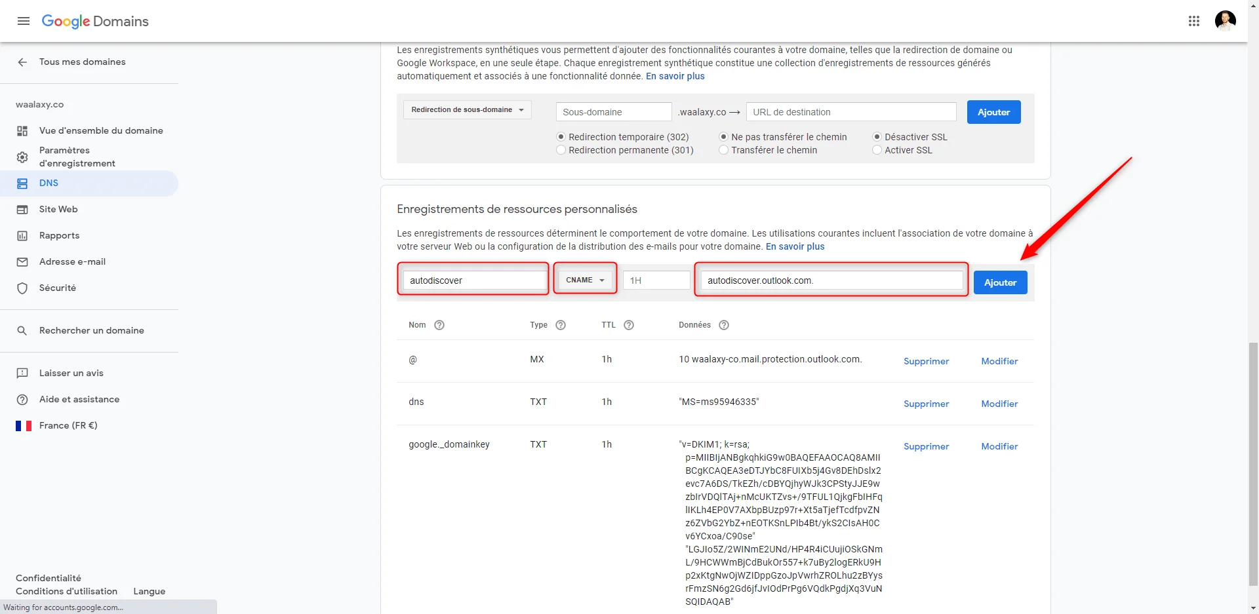Open Adresse e-mail section
The height and width of the screenshot is (614, 1259).
tap(72, 262)
